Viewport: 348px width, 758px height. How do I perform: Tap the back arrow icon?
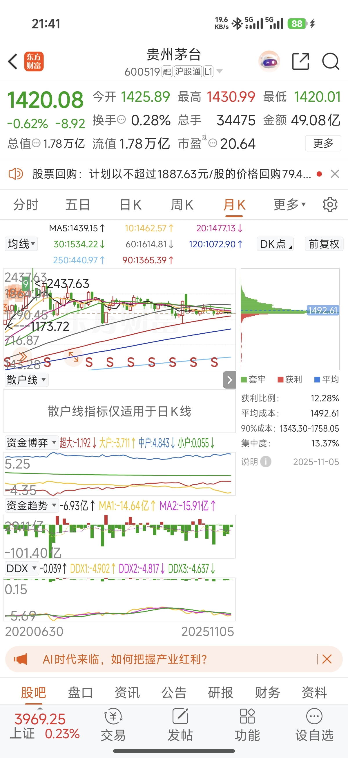coord(13,62)
